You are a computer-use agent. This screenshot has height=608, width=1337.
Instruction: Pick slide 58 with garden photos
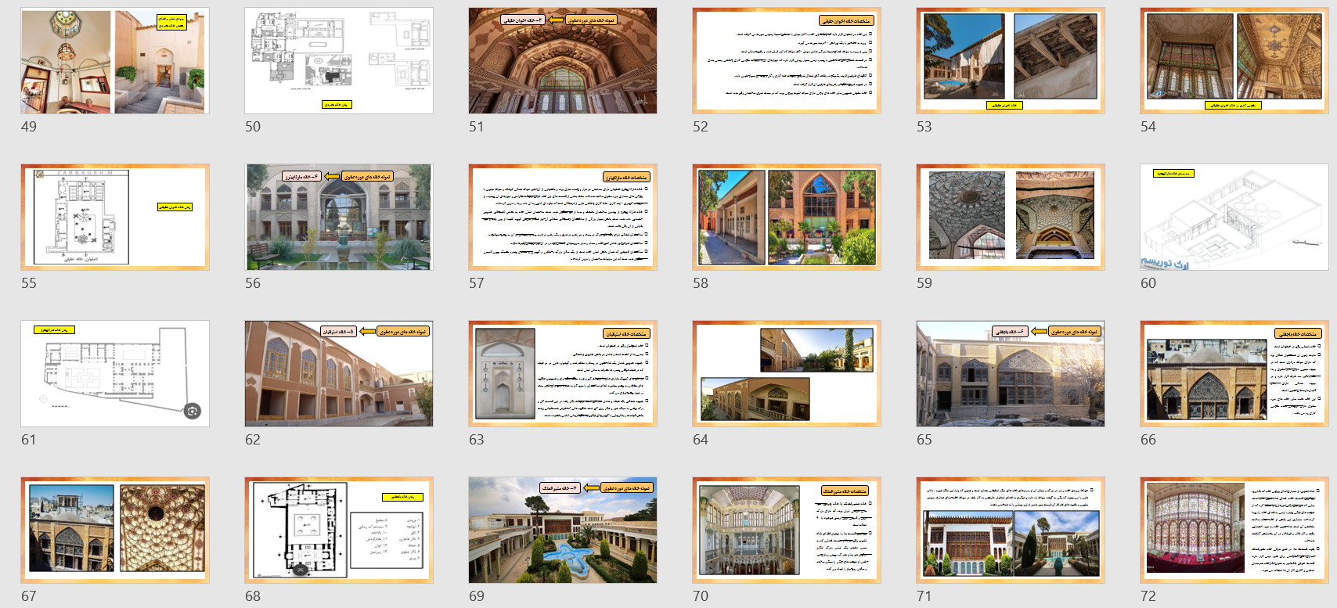pos(787,218)
